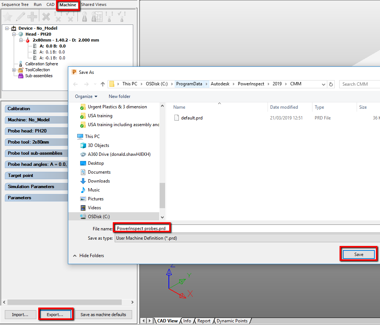Select the star icon on the toolbar
The width and height of the screenshot is (380, 325).
point(7,16)
